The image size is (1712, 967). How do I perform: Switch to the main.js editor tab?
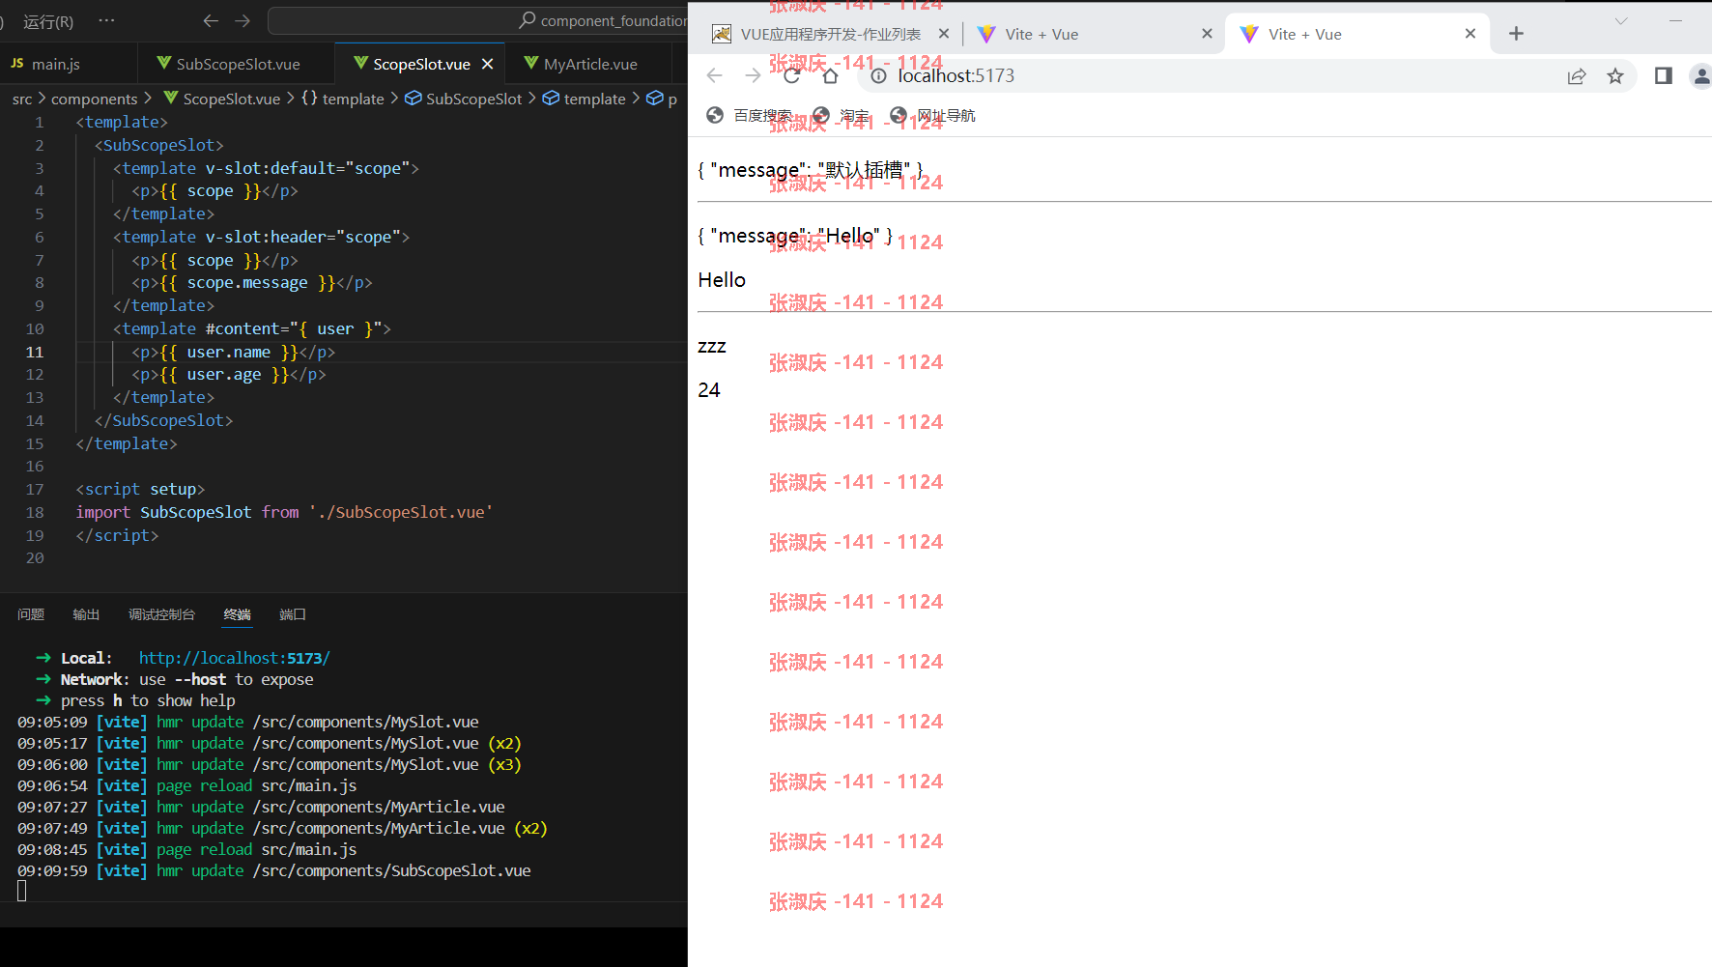pyautogui.click(x=56, y=64)
